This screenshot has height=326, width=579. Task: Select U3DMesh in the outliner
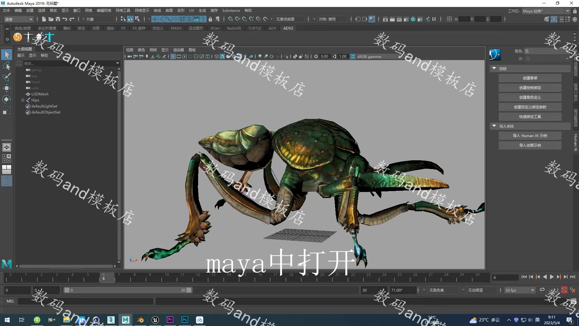(40, 94)
